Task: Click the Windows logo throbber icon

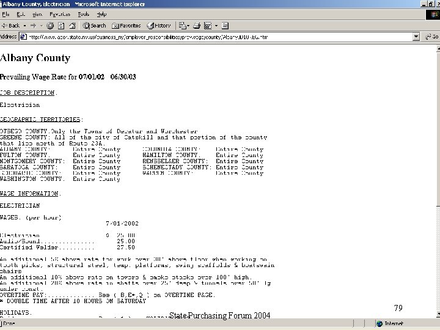Action: point(433,15)
